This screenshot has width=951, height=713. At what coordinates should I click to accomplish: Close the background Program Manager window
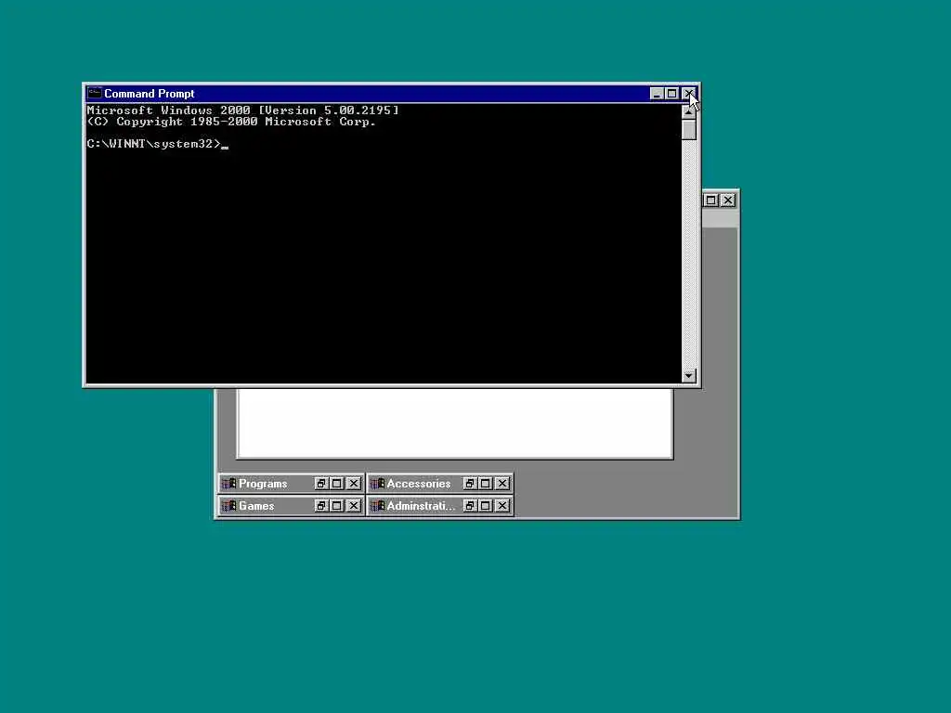pyautogui.click(x=728, y=201)
